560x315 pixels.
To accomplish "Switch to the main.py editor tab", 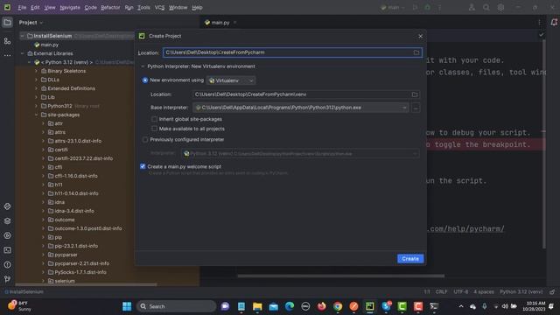I will pyautogui.click(x=220, y=23).
